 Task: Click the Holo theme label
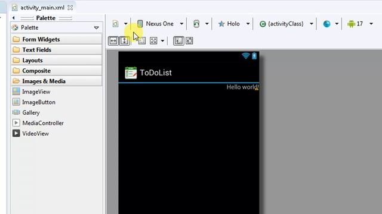233,24
